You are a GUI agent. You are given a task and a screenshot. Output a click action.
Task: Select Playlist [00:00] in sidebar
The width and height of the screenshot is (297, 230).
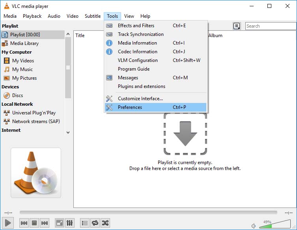pos(33,35)
